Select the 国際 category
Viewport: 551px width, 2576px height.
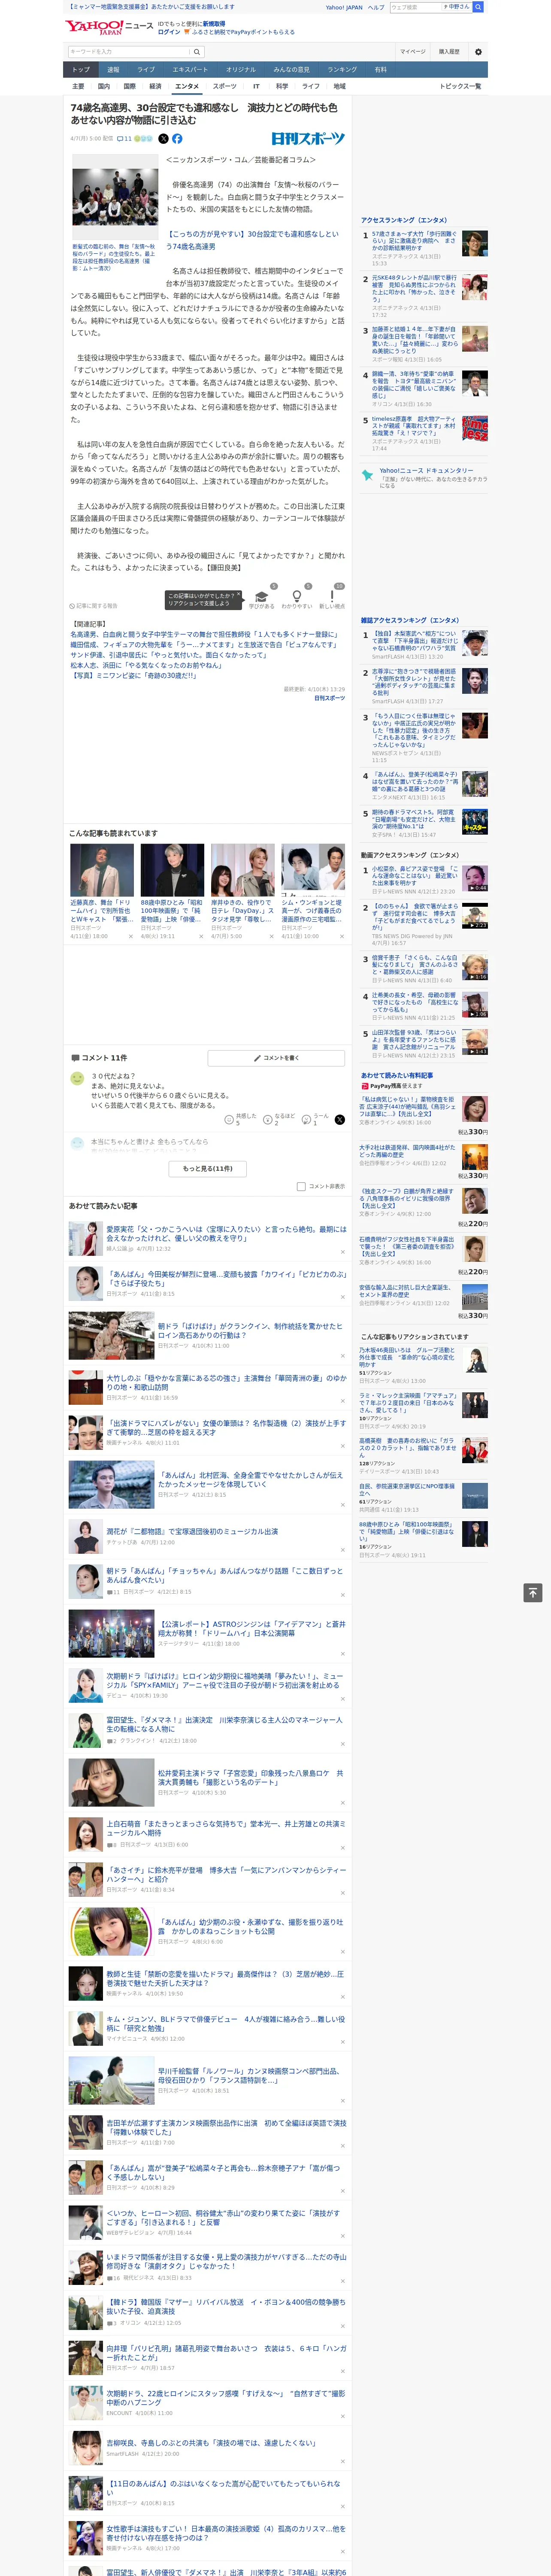click(129, 86)
